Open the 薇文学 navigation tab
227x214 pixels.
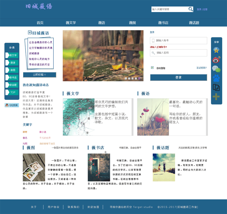tap(71, 23)
